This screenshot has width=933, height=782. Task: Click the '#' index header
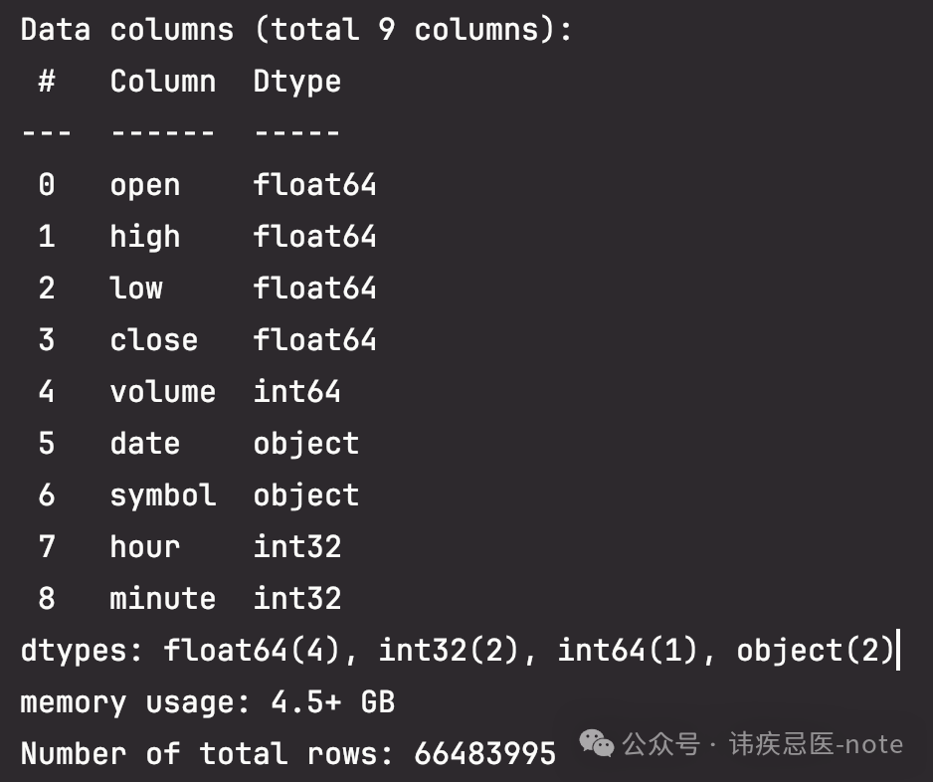click(x=46, y=81)
